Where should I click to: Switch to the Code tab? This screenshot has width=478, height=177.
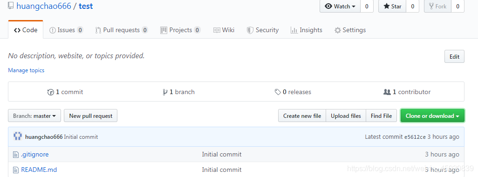pos(26,30)
